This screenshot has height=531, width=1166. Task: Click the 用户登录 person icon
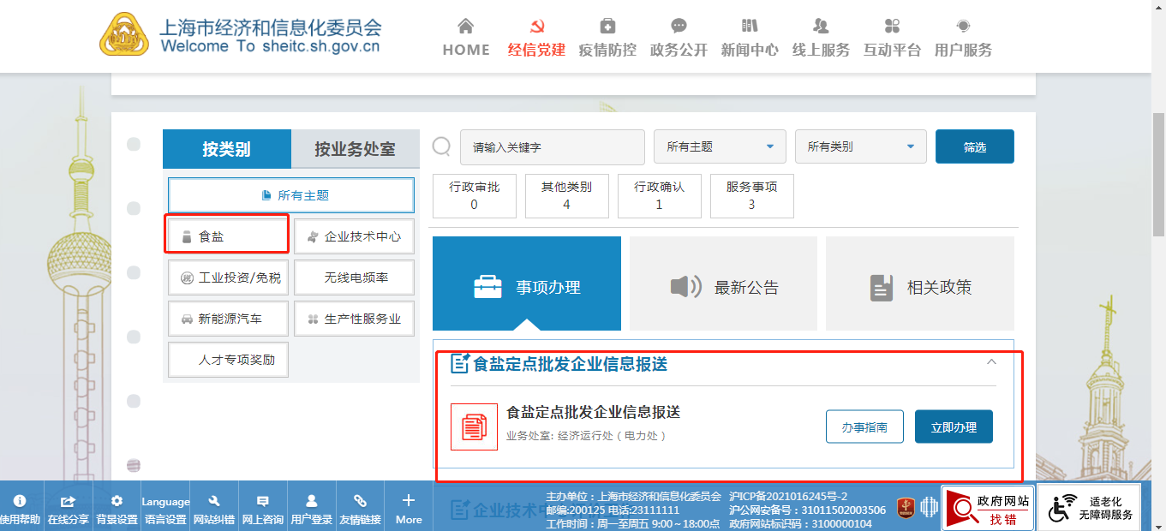(x=312, y=501)
